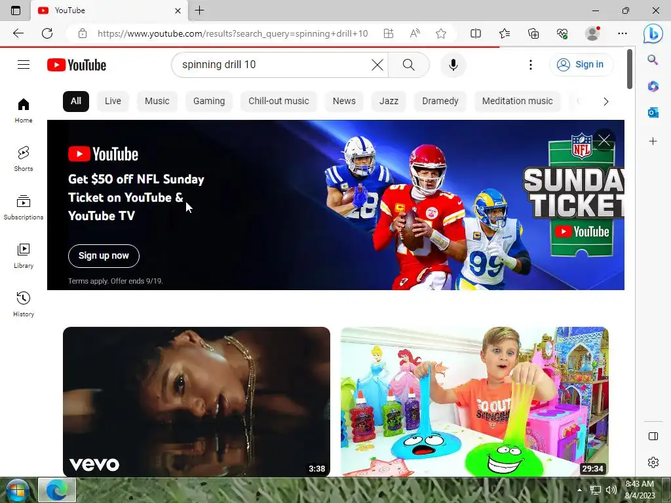Viewport: 671px width, 503px height.
Task: Select the Chill-out music chip
Action: pos(278,102)
